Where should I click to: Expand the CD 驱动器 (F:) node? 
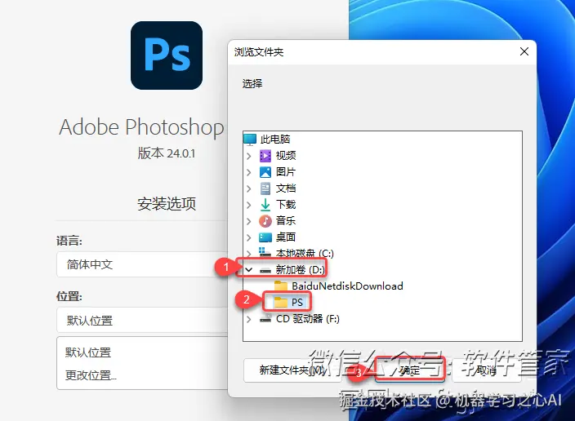[x=249, y=319]
